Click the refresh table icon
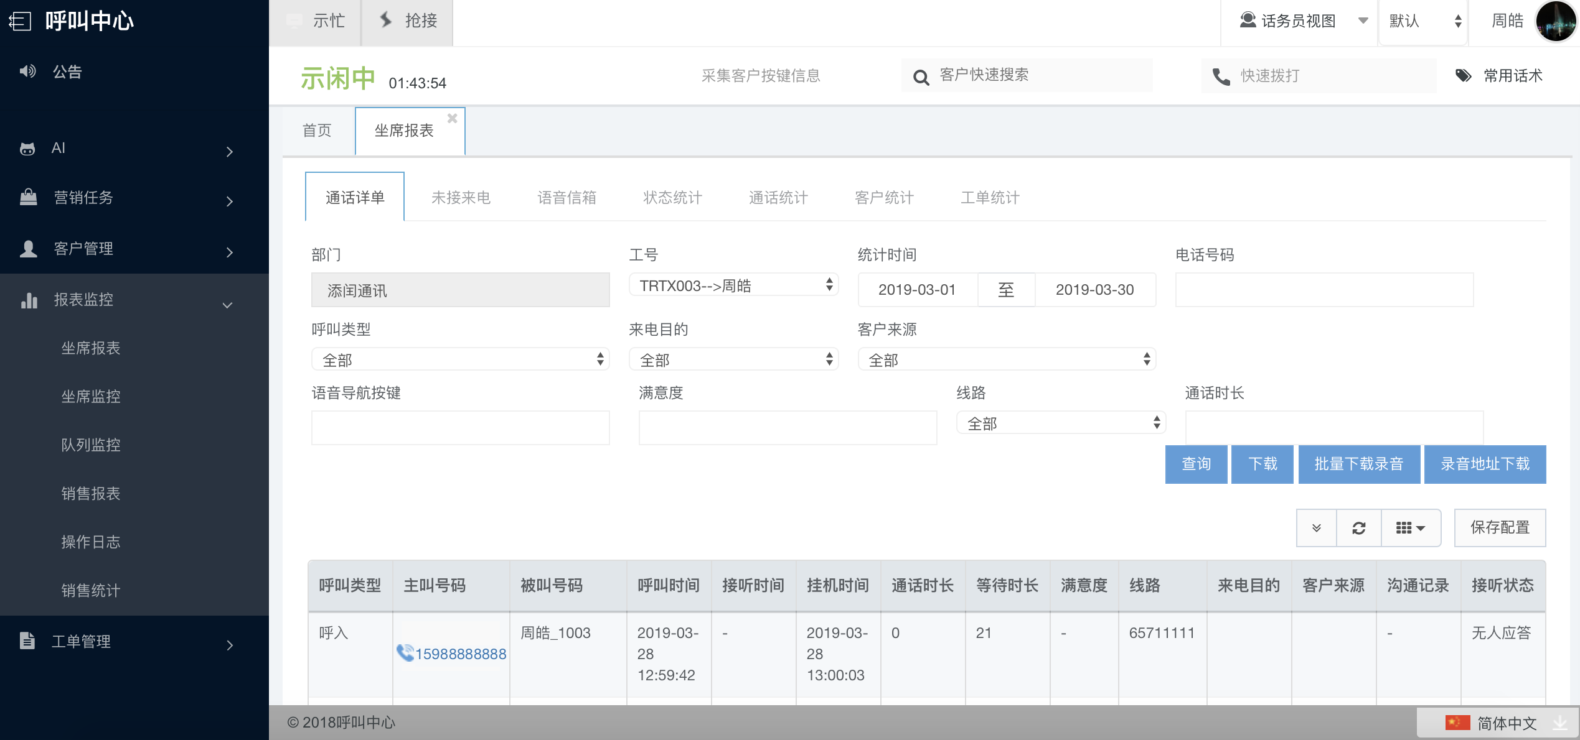 (1358, 528)
